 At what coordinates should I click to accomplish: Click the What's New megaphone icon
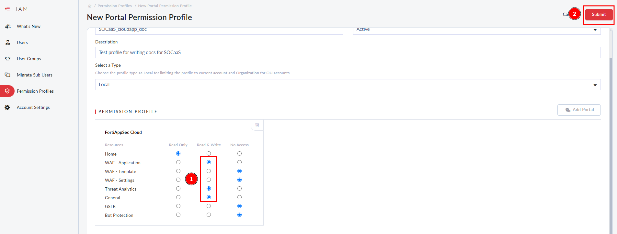pos(8,26)
